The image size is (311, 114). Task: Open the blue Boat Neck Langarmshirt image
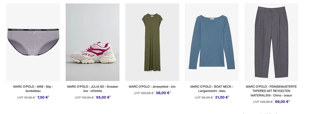click(x=212, y=42)
